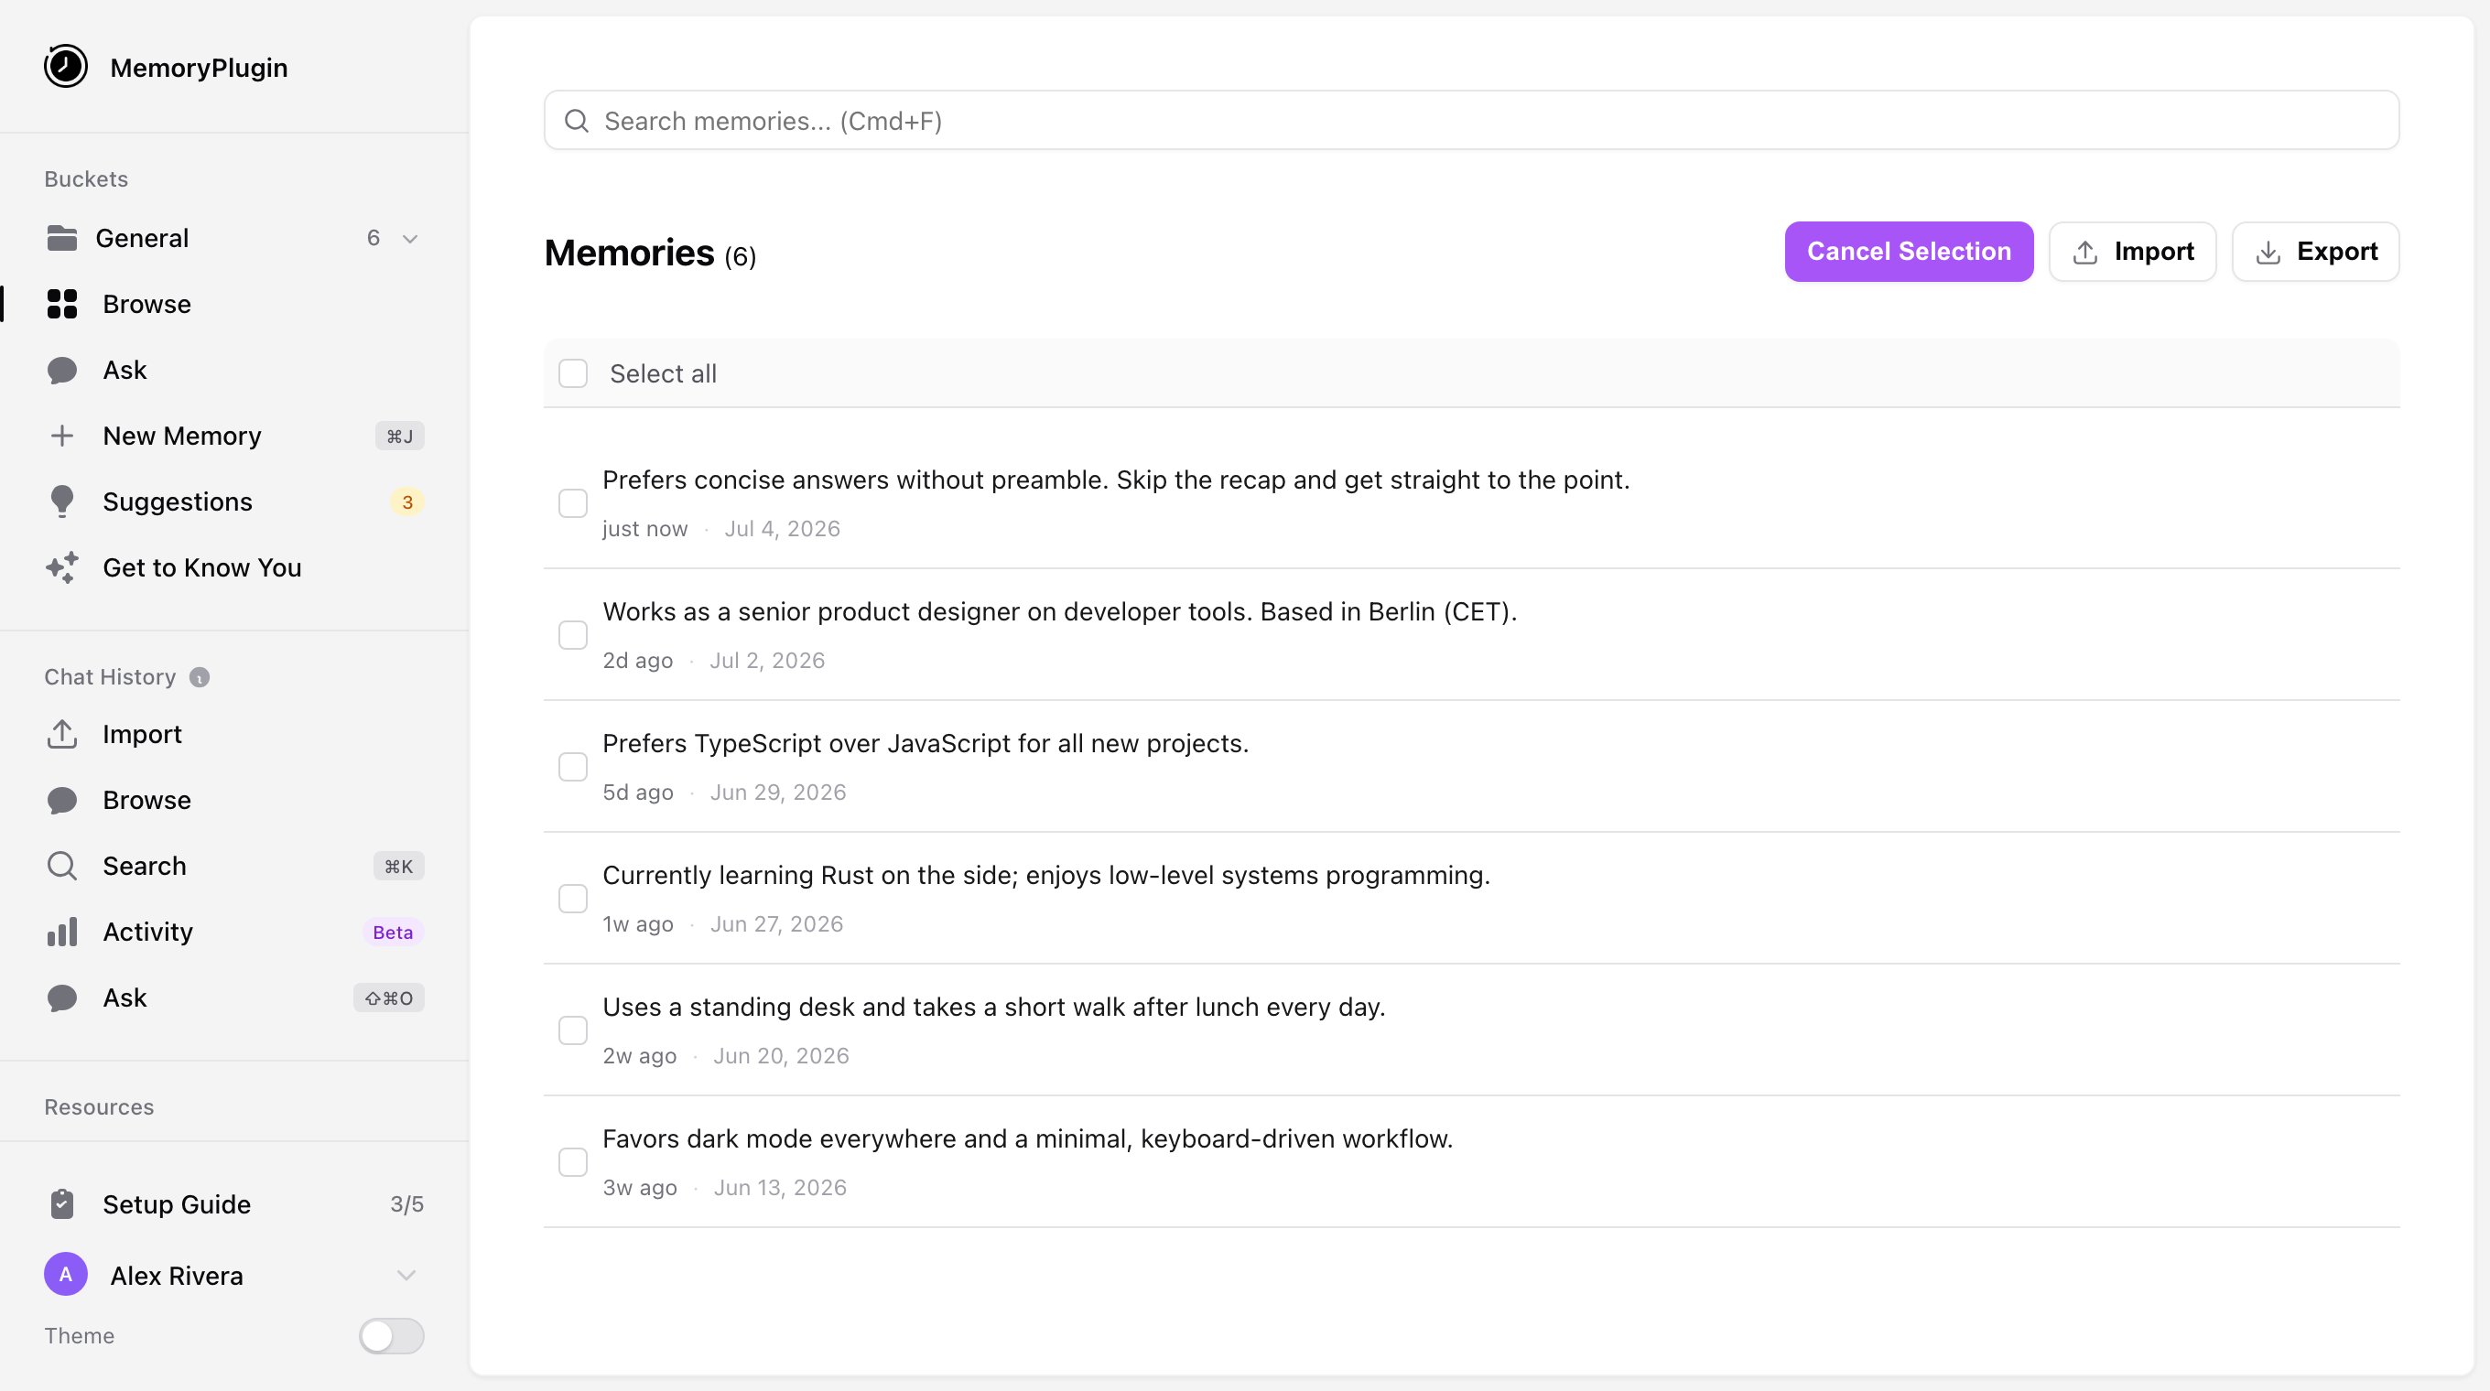This screenshot has width=2490, height=1391.
Task: Click the Memories heading title
Action: 629,253
